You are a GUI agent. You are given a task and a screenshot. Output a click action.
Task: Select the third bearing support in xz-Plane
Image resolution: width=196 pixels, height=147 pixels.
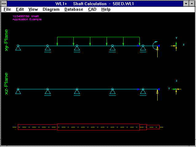(77, 92)
